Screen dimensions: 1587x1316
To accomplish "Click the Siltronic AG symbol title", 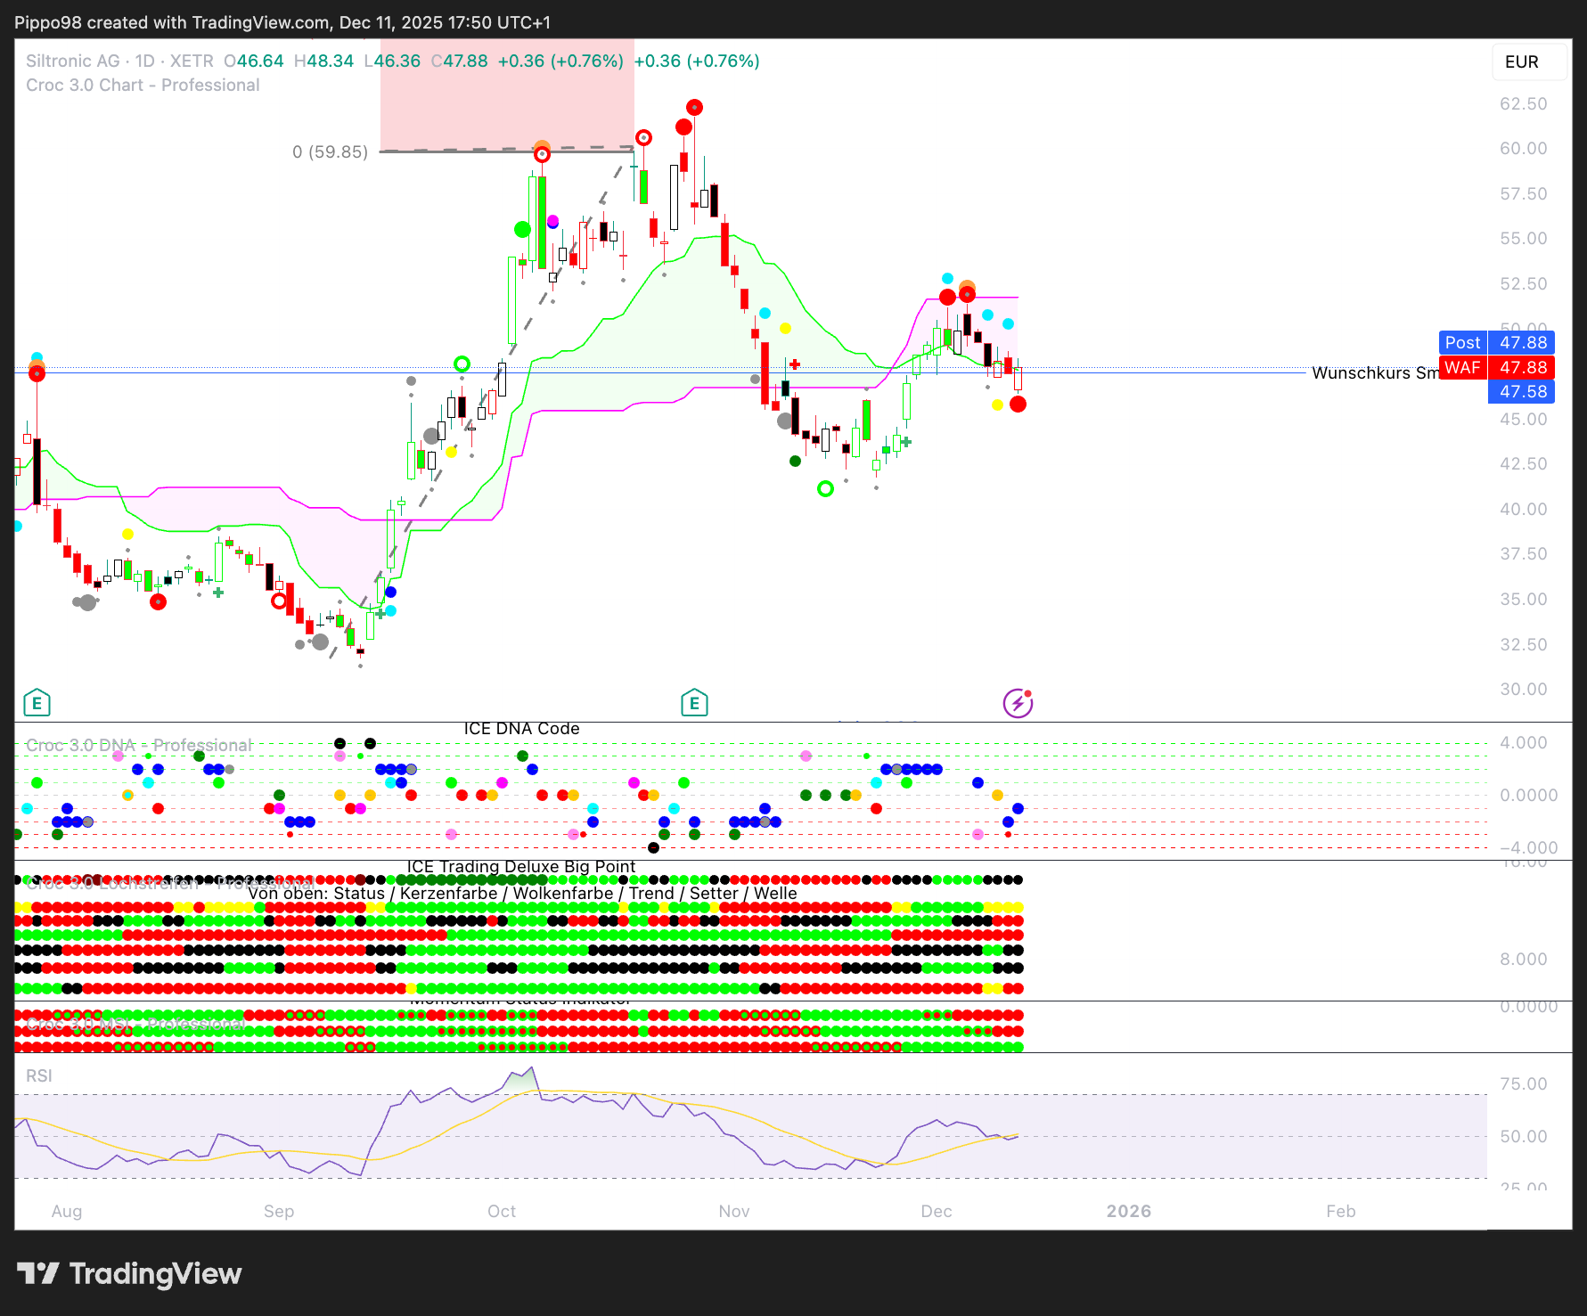I will click(x=73, y=61).
